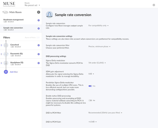Click the Headphone EQ filter icon
This screenshot has height=128, width=158.
coord(6,63)
